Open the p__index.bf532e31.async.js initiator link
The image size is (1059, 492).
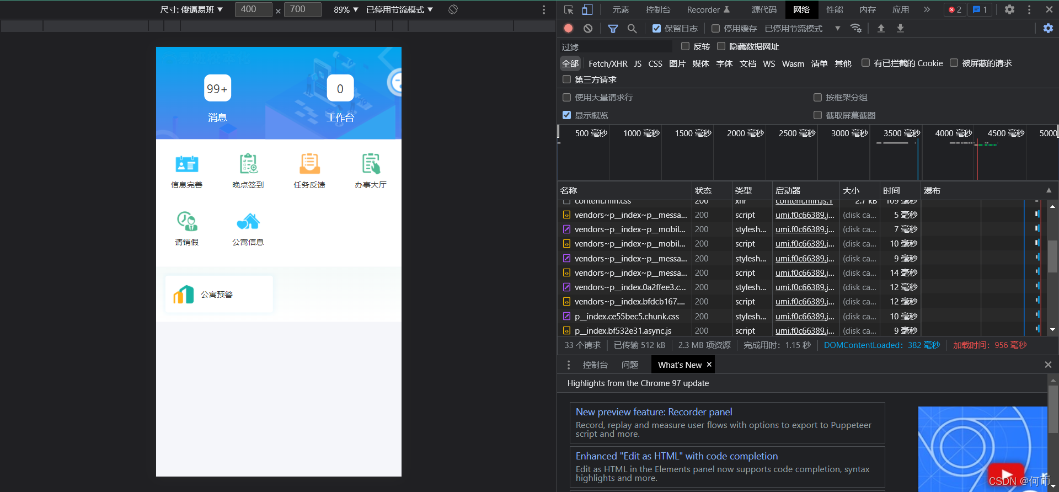805,331
